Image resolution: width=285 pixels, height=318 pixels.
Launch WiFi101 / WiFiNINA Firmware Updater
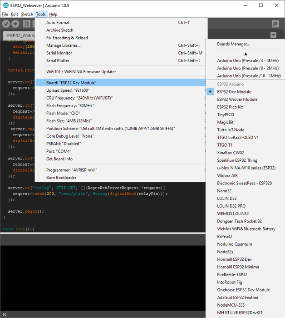tap(121, 72)
